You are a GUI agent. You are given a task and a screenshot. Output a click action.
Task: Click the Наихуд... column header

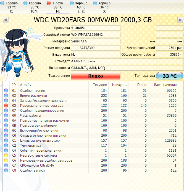click(x=118, y=85)
